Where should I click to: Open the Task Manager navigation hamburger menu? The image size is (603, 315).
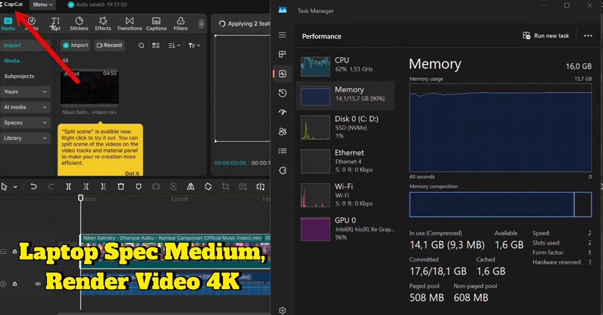pos(282,35)
